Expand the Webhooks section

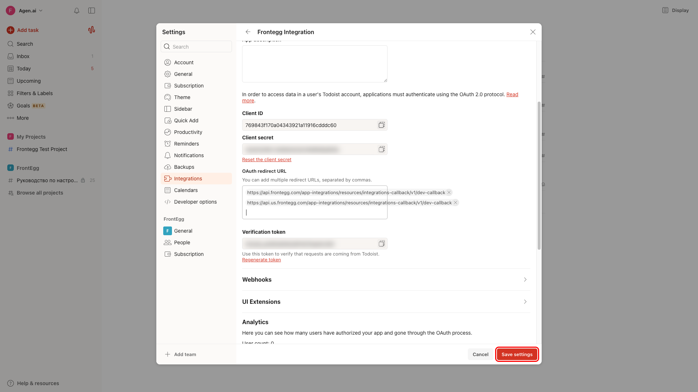[386, 279]
